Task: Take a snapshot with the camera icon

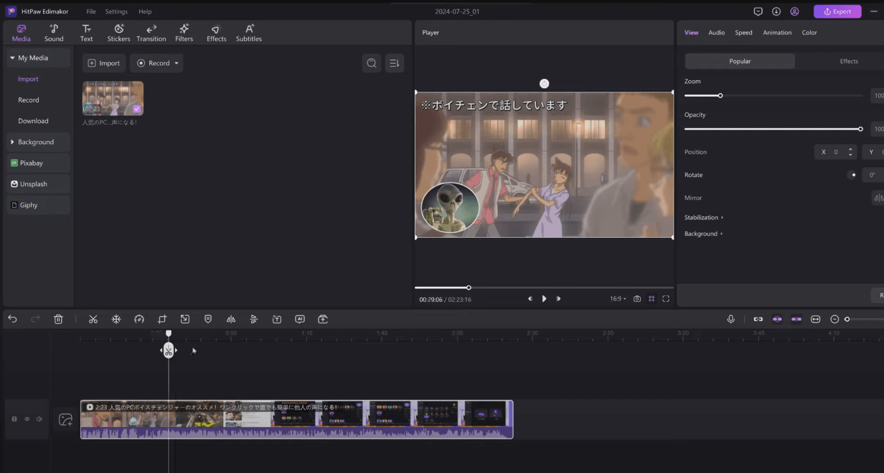Action: [637, 298]
